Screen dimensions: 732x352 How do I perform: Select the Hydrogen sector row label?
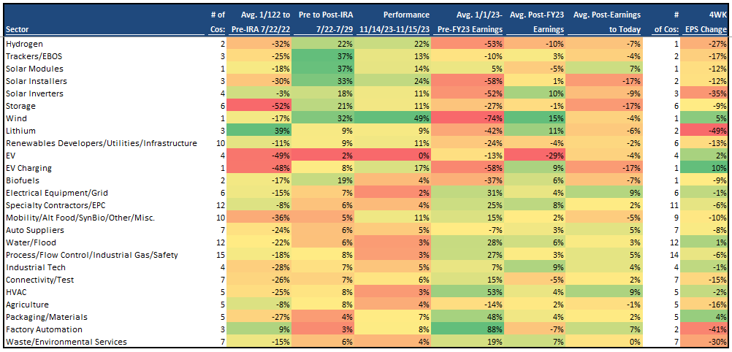tap(25, 44)
